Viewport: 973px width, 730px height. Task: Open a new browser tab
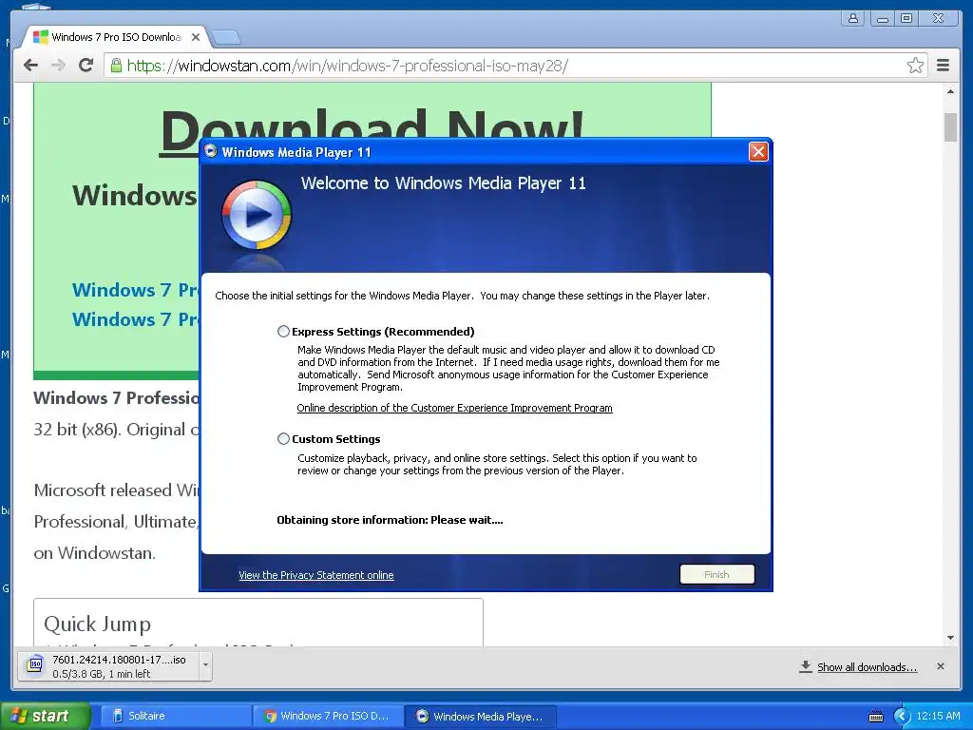pyautogui.click(x=226, y=38)
